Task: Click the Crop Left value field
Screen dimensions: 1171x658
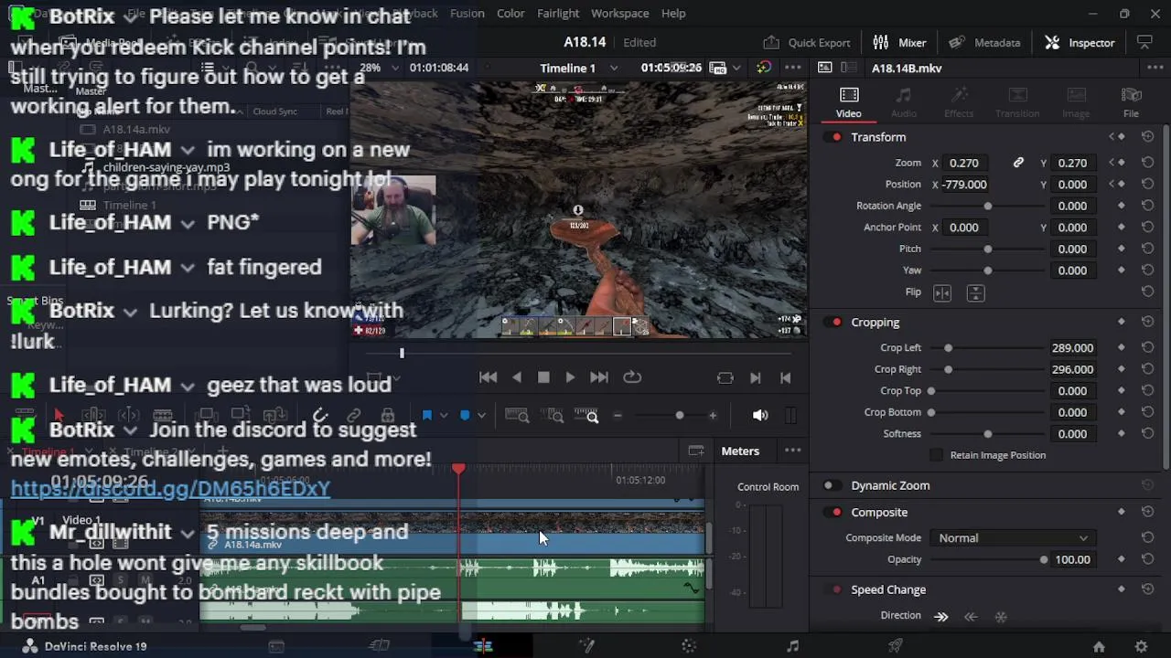Action: coord(1072,348)
